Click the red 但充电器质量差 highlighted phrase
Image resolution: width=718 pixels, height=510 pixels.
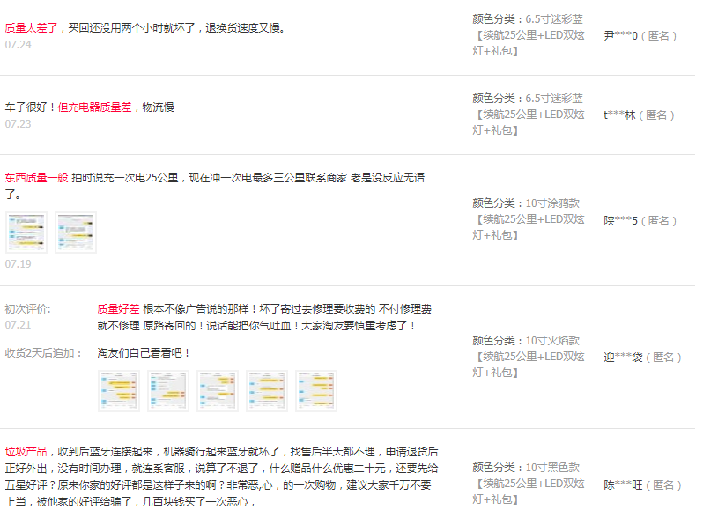click(x=94, y=107)
